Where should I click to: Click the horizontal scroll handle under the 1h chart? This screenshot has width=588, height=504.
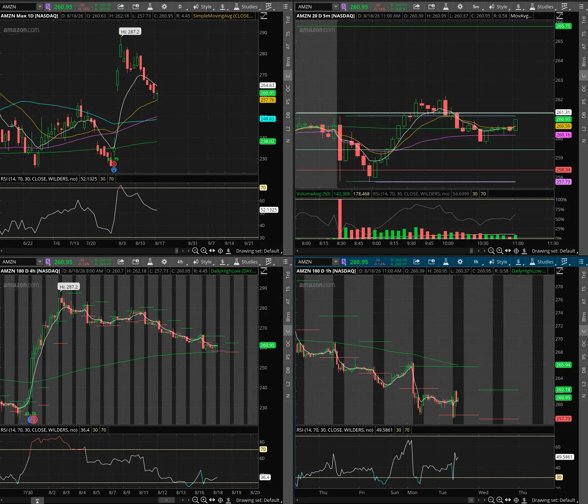point(472,500)
